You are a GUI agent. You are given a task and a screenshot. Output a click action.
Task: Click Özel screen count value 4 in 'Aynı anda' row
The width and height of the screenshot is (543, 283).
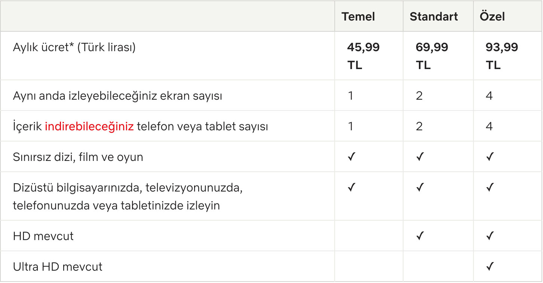(x=489, y=96)
